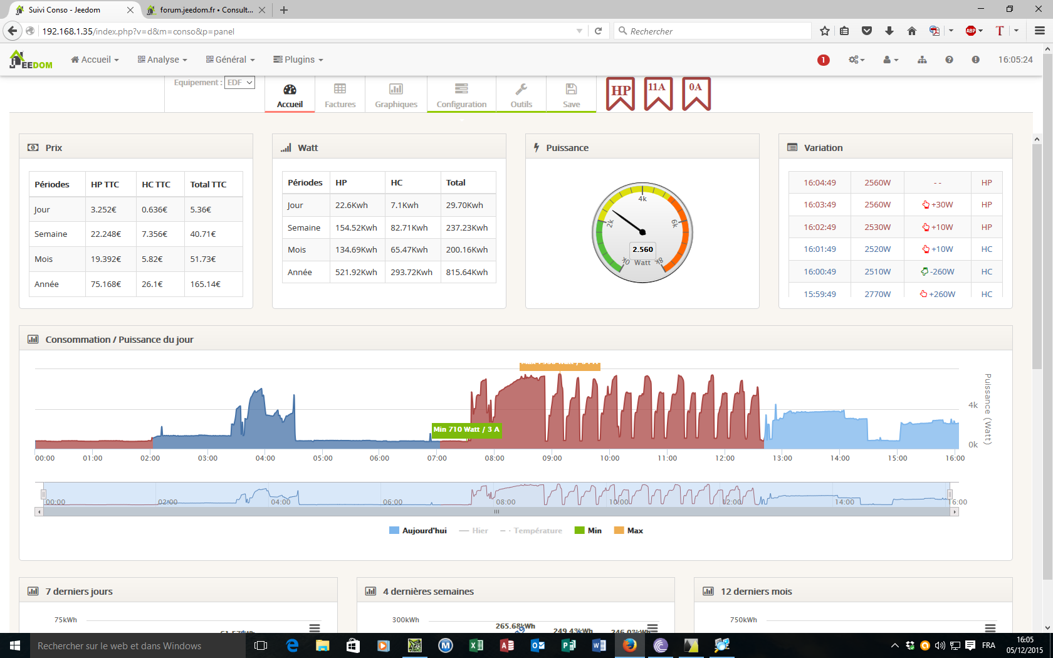The height and width of the screenshot is (658, 1053).
Task: Click the Adblock Plus ABP icon
Action: (971, 31)
